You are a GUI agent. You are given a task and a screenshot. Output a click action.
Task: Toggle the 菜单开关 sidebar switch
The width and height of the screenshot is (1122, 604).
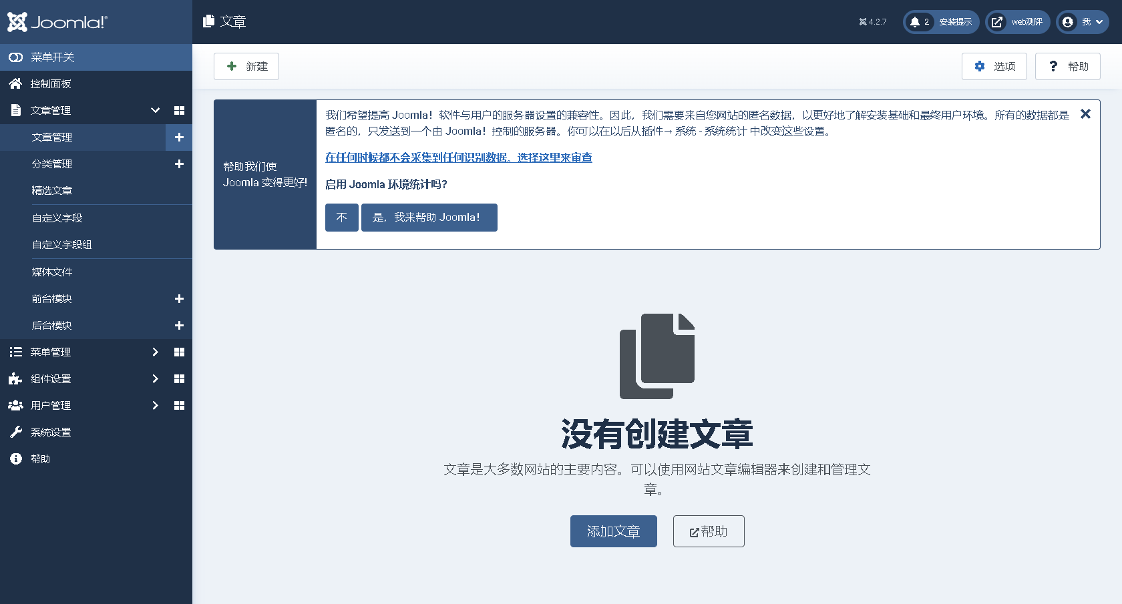(96, 57)
